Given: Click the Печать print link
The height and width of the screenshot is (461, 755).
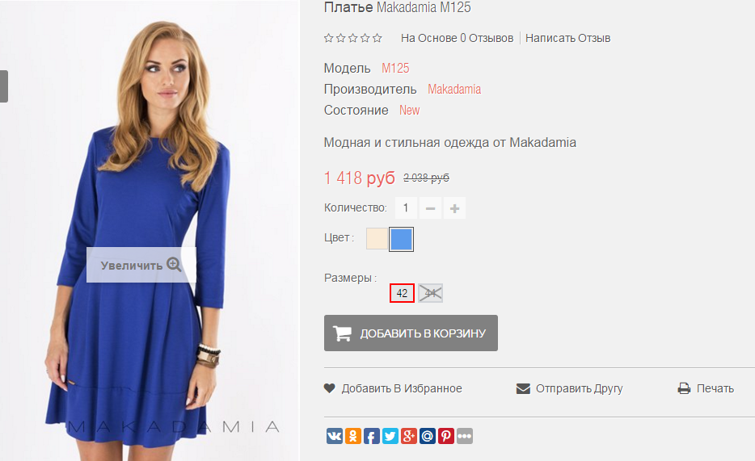Looking at the screenshot, I should (706, 388).
